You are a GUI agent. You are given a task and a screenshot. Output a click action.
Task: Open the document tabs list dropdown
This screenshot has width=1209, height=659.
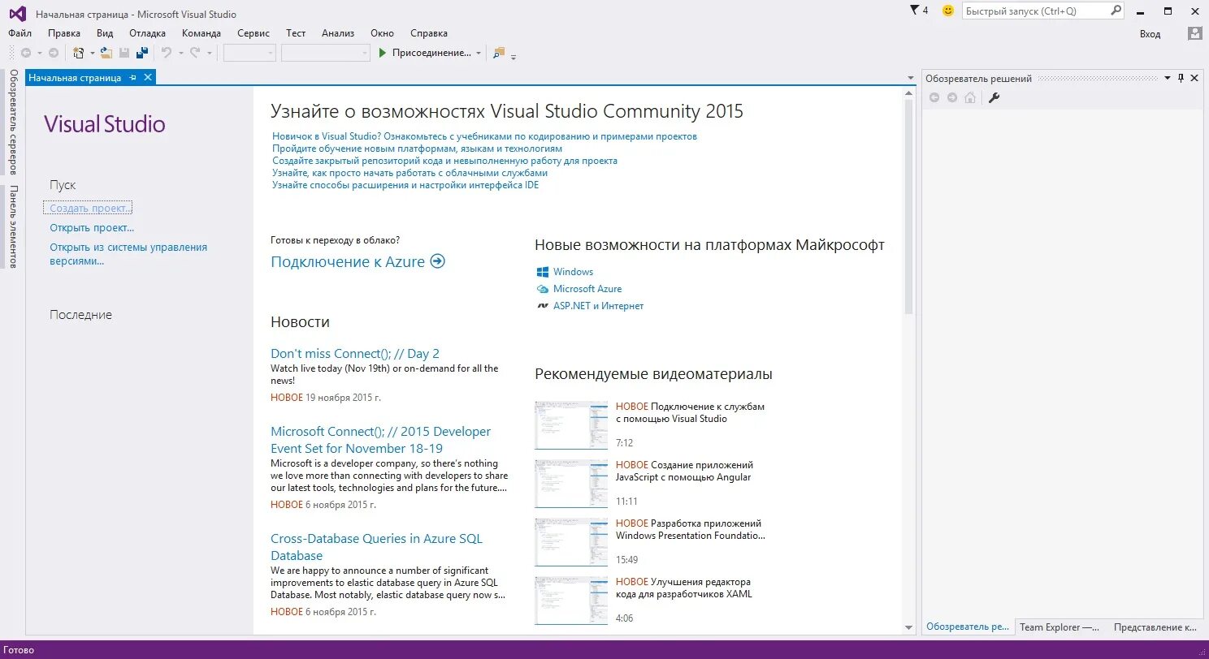(x=911, y=78)
